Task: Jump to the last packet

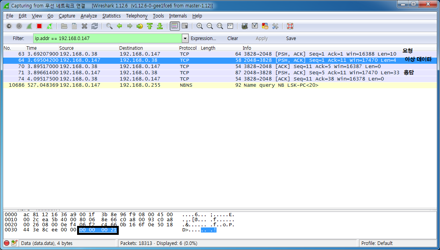Action: point(160,26)
